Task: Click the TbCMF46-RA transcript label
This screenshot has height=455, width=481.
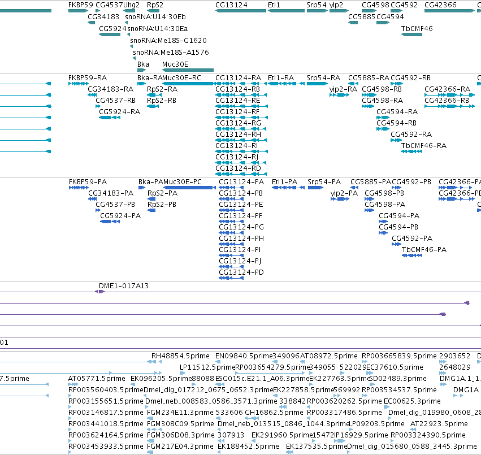Action: [x=424, y=146]
